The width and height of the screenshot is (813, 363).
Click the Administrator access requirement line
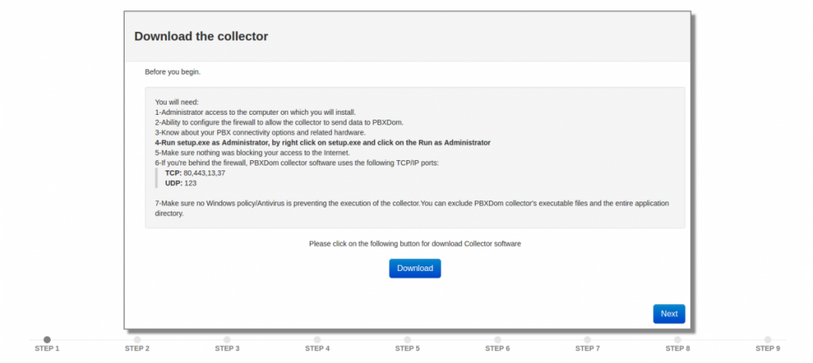[x=255, y=113]
